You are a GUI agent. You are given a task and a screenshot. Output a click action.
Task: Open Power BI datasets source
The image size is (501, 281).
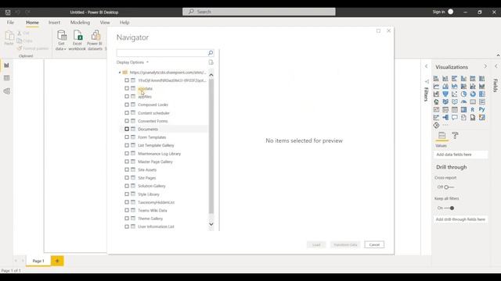pos(95,40)
